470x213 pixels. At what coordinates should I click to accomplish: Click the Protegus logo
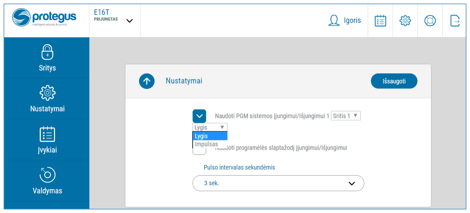(44, 18)
